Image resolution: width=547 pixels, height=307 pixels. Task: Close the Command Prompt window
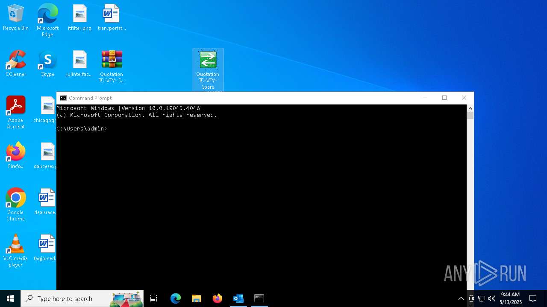click(x=464, y=98)
